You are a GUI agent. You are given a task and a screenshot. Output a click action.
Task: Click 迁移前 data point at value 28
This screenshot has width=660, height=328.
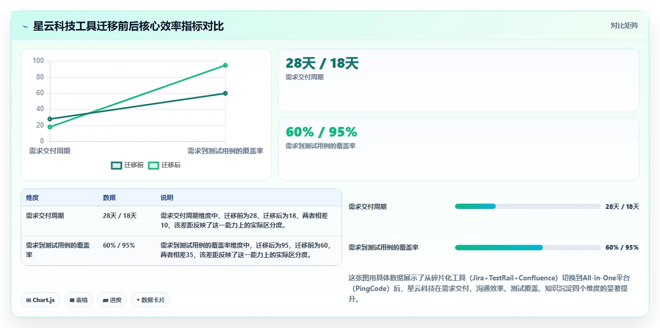[50, 119]
